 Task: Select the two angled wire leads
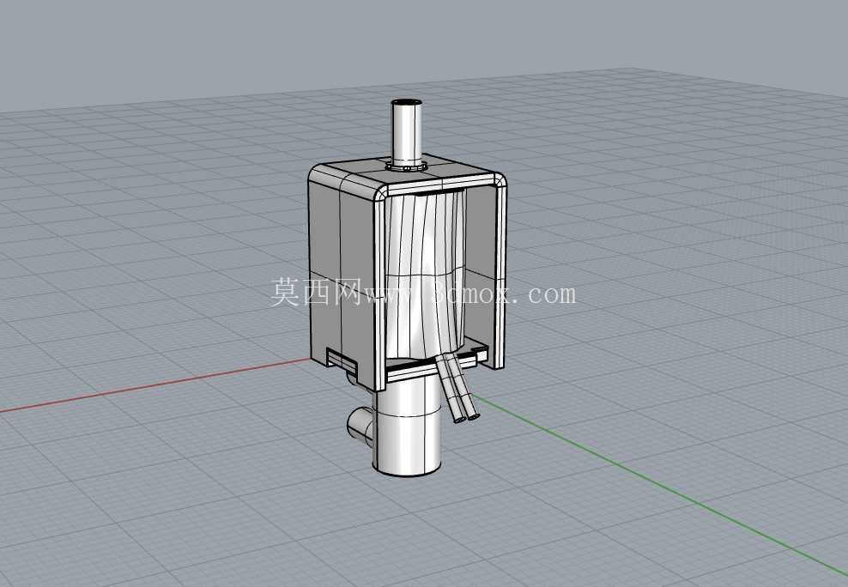coord(458,388)
